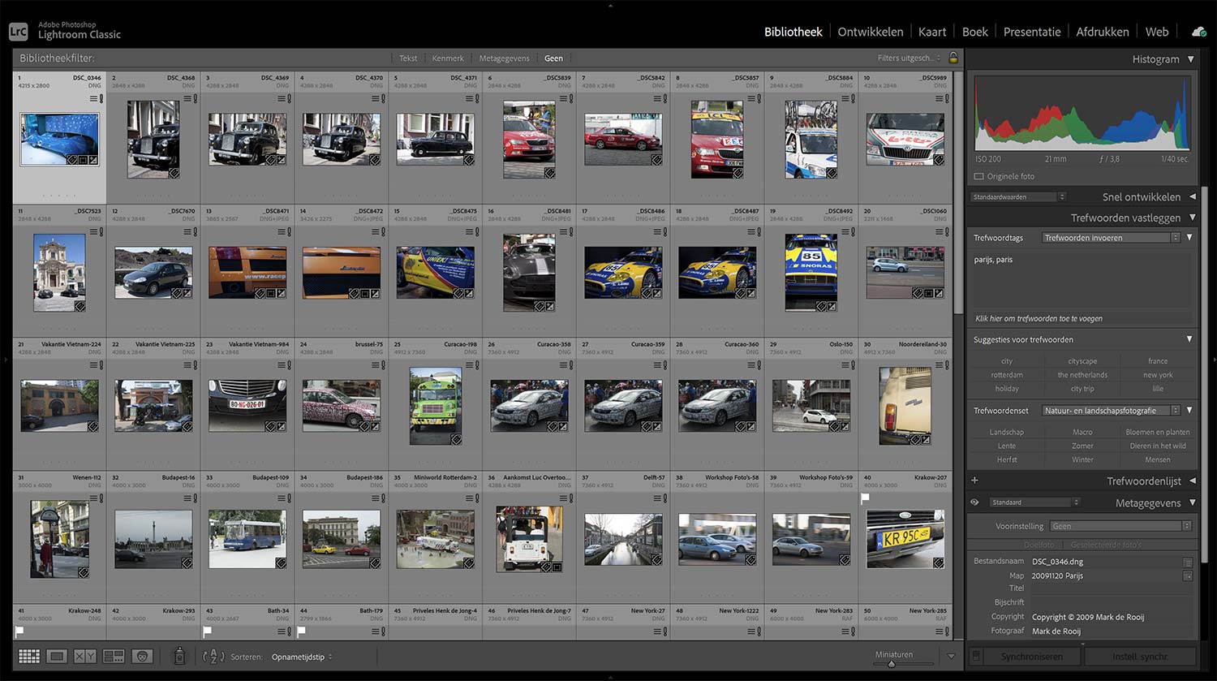The width and height of the screenshot is (1217, 681).
Task: Select the Tekst library filter
Action: [408, 58]
